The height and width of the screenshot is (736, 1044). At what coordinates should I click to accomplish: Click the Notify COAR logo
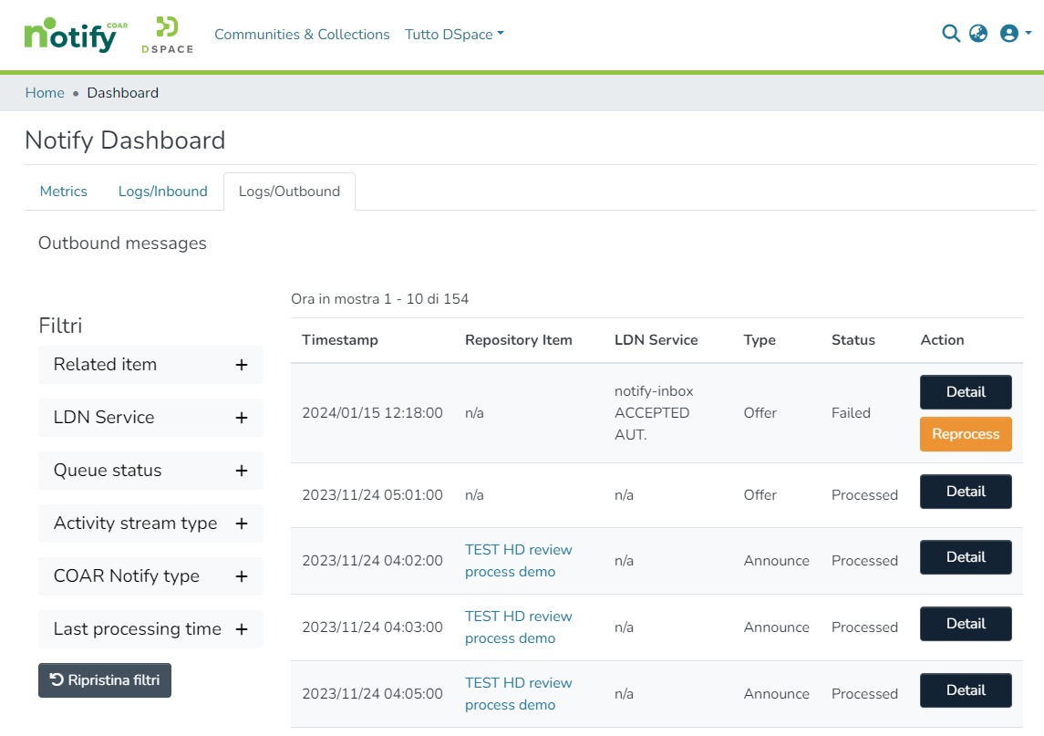[x=76, y=35]
